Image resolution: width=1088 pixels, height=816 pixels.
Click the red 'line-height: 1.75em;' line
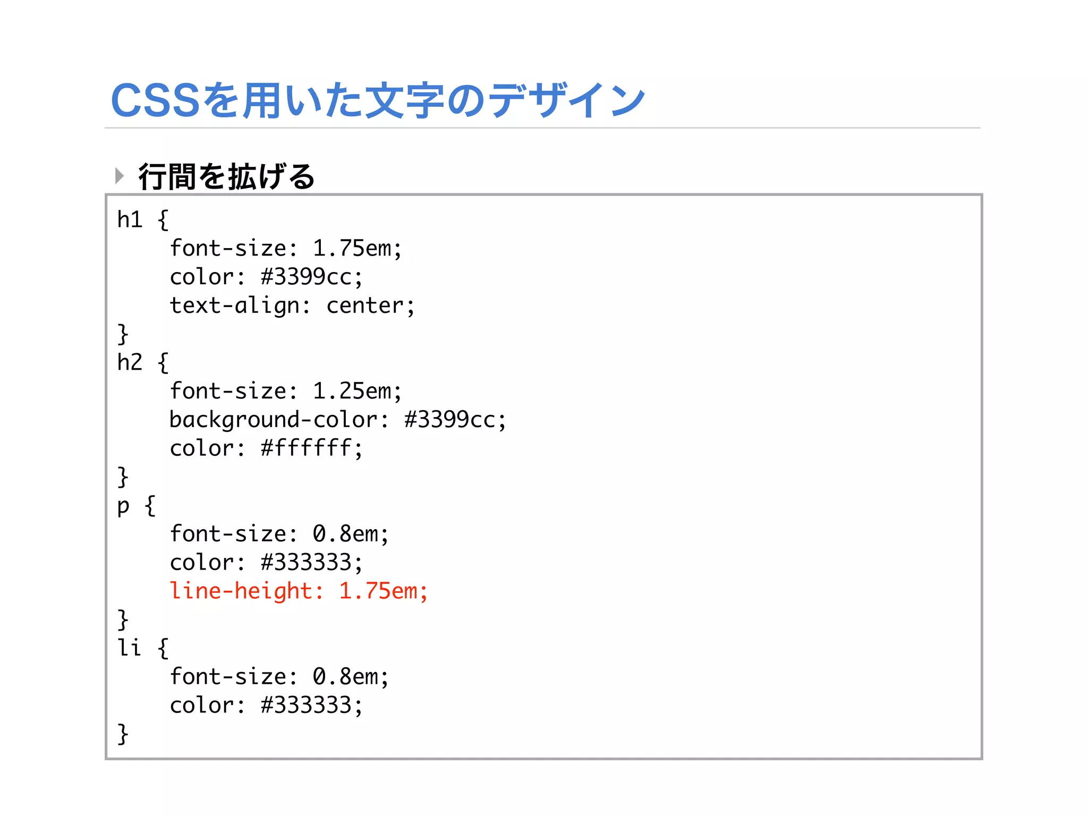click(299, 591)
